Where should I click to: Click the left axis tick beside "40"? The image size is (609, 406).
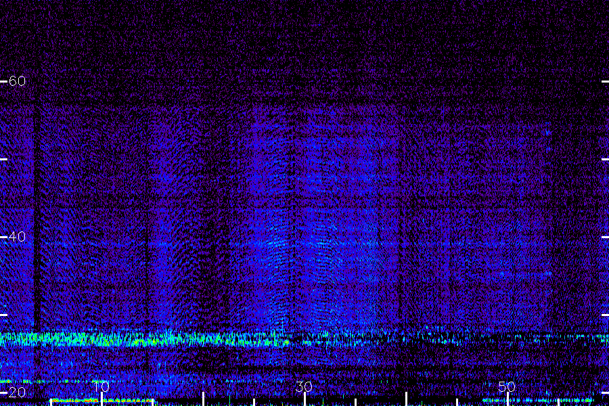3,237
